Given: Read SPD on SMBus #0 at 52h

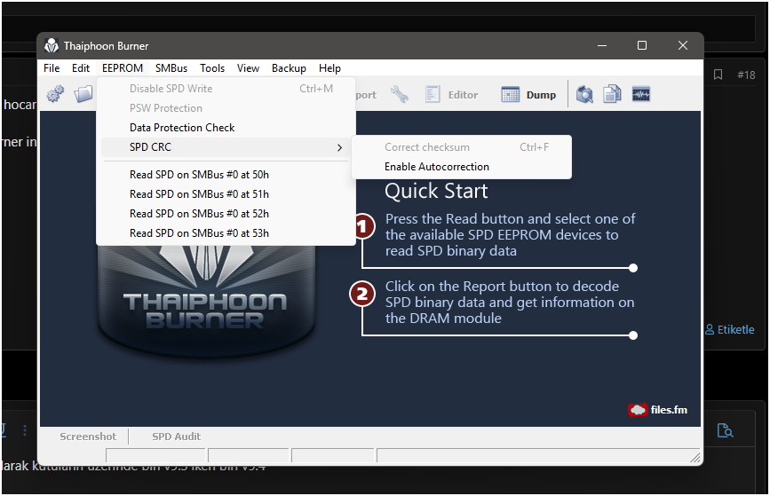Looking at the screenshot, I should [x=226, y=214].
